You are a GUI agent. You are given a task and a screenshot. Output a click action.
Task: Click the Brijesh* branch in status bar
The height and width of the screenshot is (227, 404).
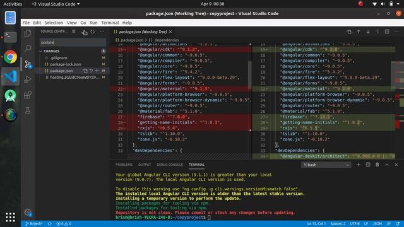click(33, 224)
